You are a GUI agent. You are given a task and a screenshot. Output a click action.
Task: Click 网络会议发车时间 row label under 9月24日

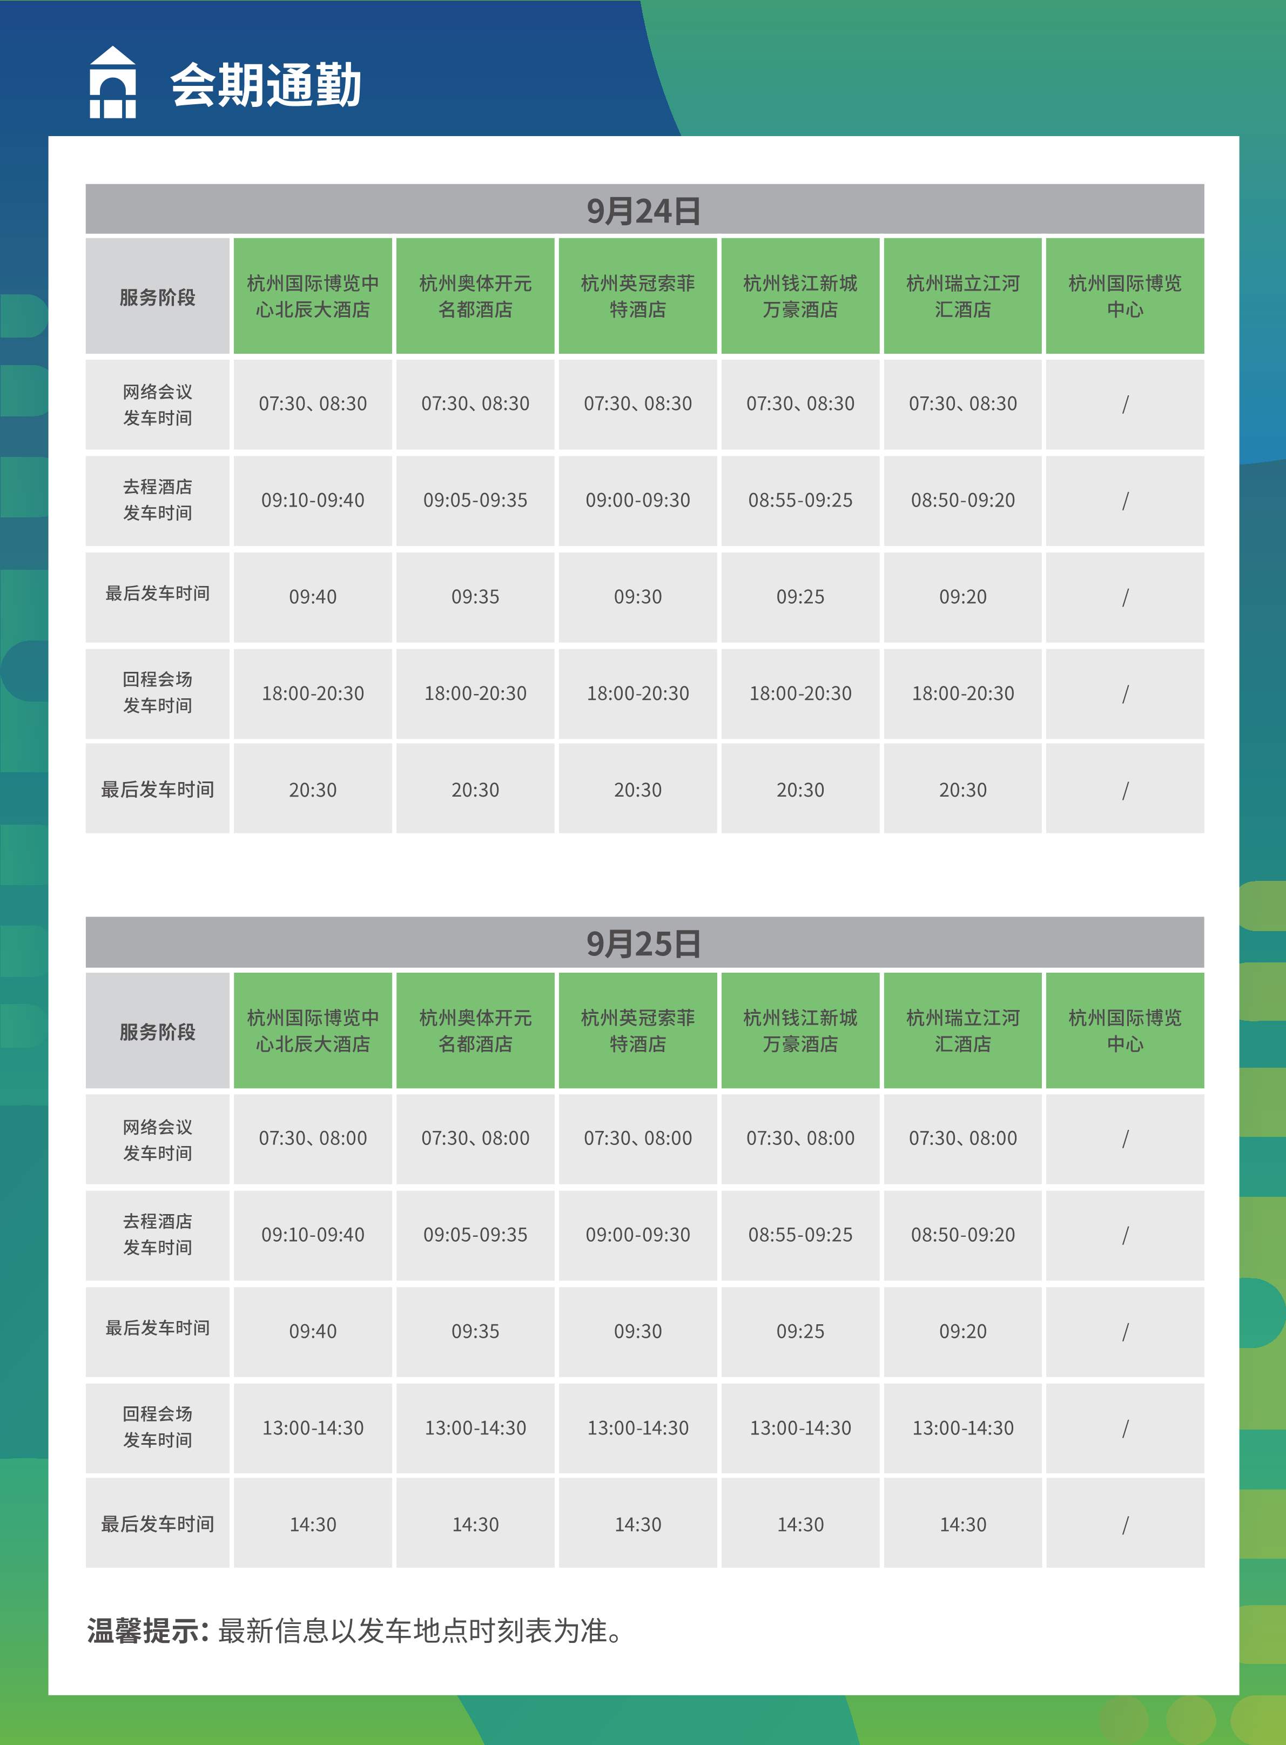(x=157, y=405)
